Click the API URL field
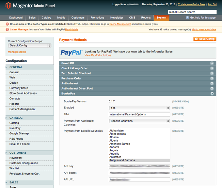Viewport: 222px width, 188px height. click(139, 179)
